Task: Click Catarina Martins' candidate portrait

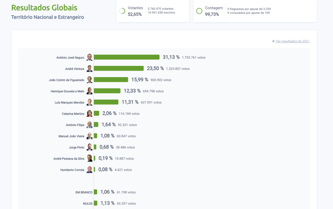Action: click(89, 113)
